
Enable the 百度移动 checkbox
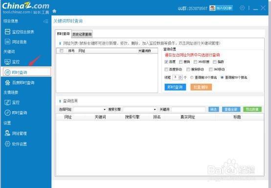166,70
